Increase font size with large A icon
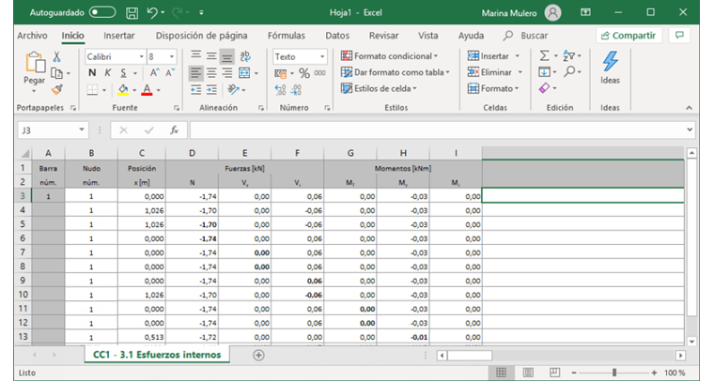Screen dimensions: 714x381 pyautogui.click(x=154, y=73)
